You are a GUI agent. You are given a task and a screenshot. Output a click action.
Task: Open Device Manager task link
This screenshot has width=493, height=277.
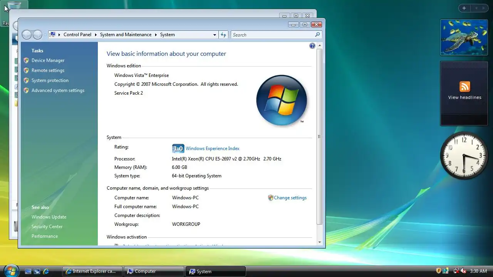point(48,60)
